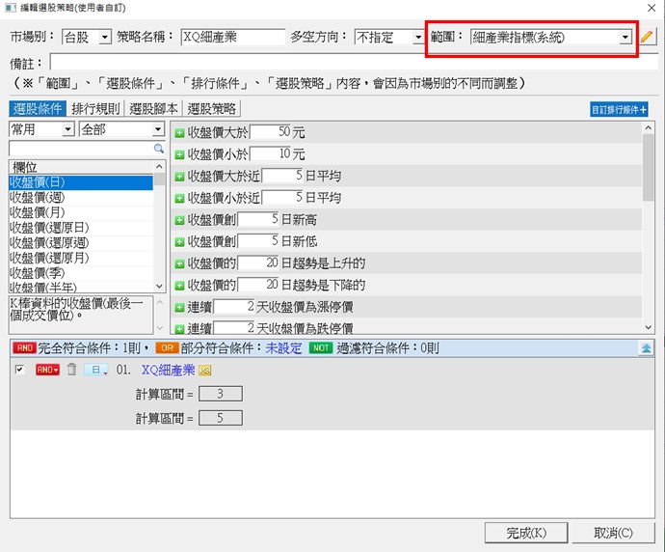Click the condition list scroll-down arrow

[x=648, y=327]
